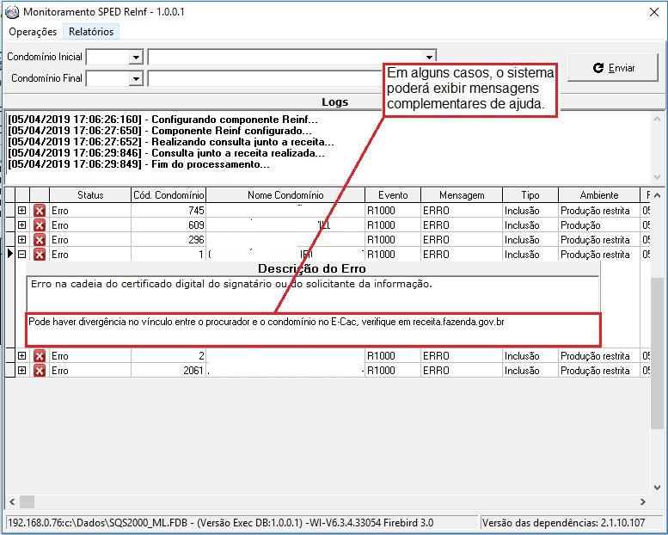668x535 pixels.
Task: Open Condomínio Final code dropdown
Action: point(136,78)
